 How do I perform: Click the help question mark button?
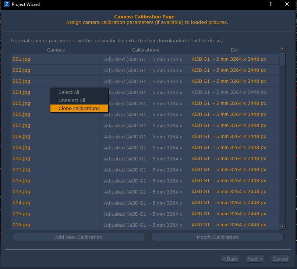tap(271, 4)
